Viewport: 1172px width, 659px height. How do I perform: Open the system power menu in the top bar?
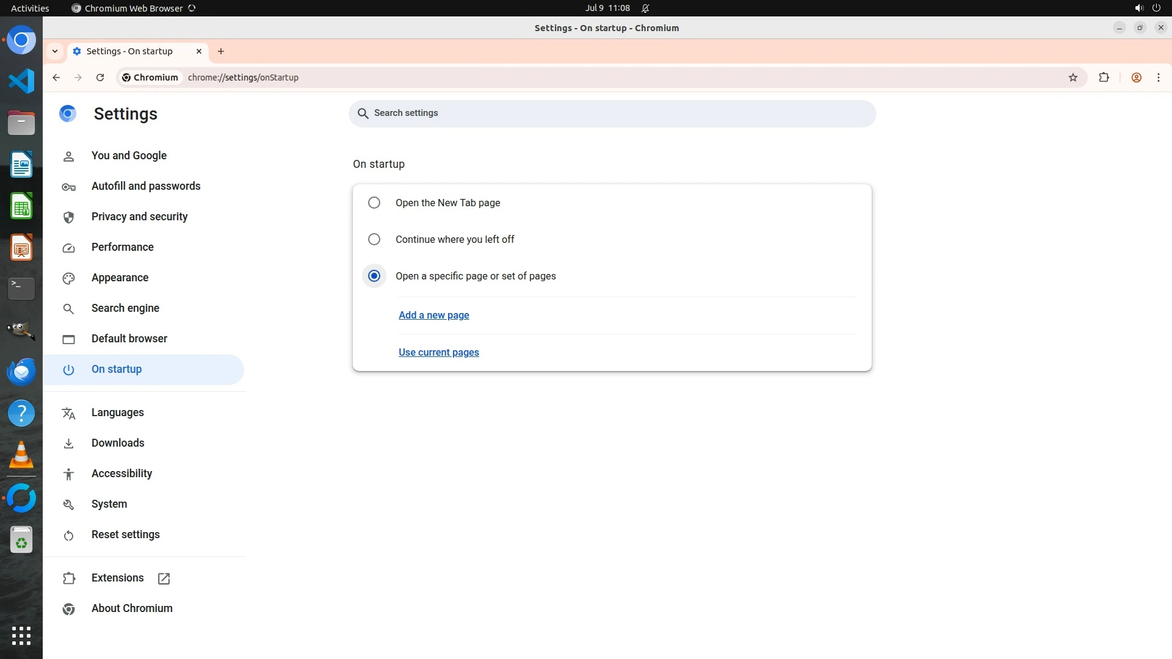[x=1156, y=8]
